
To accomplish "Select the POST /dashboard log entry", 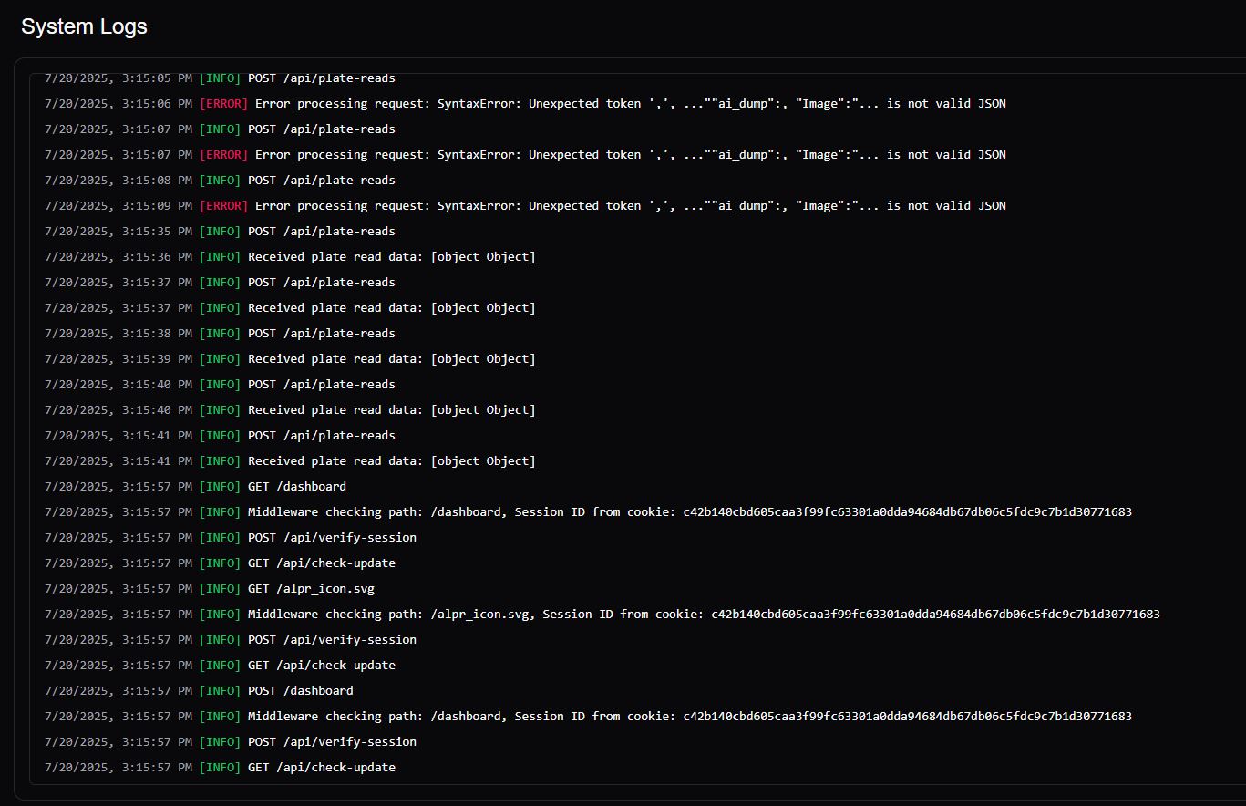I will pos(300,691).
